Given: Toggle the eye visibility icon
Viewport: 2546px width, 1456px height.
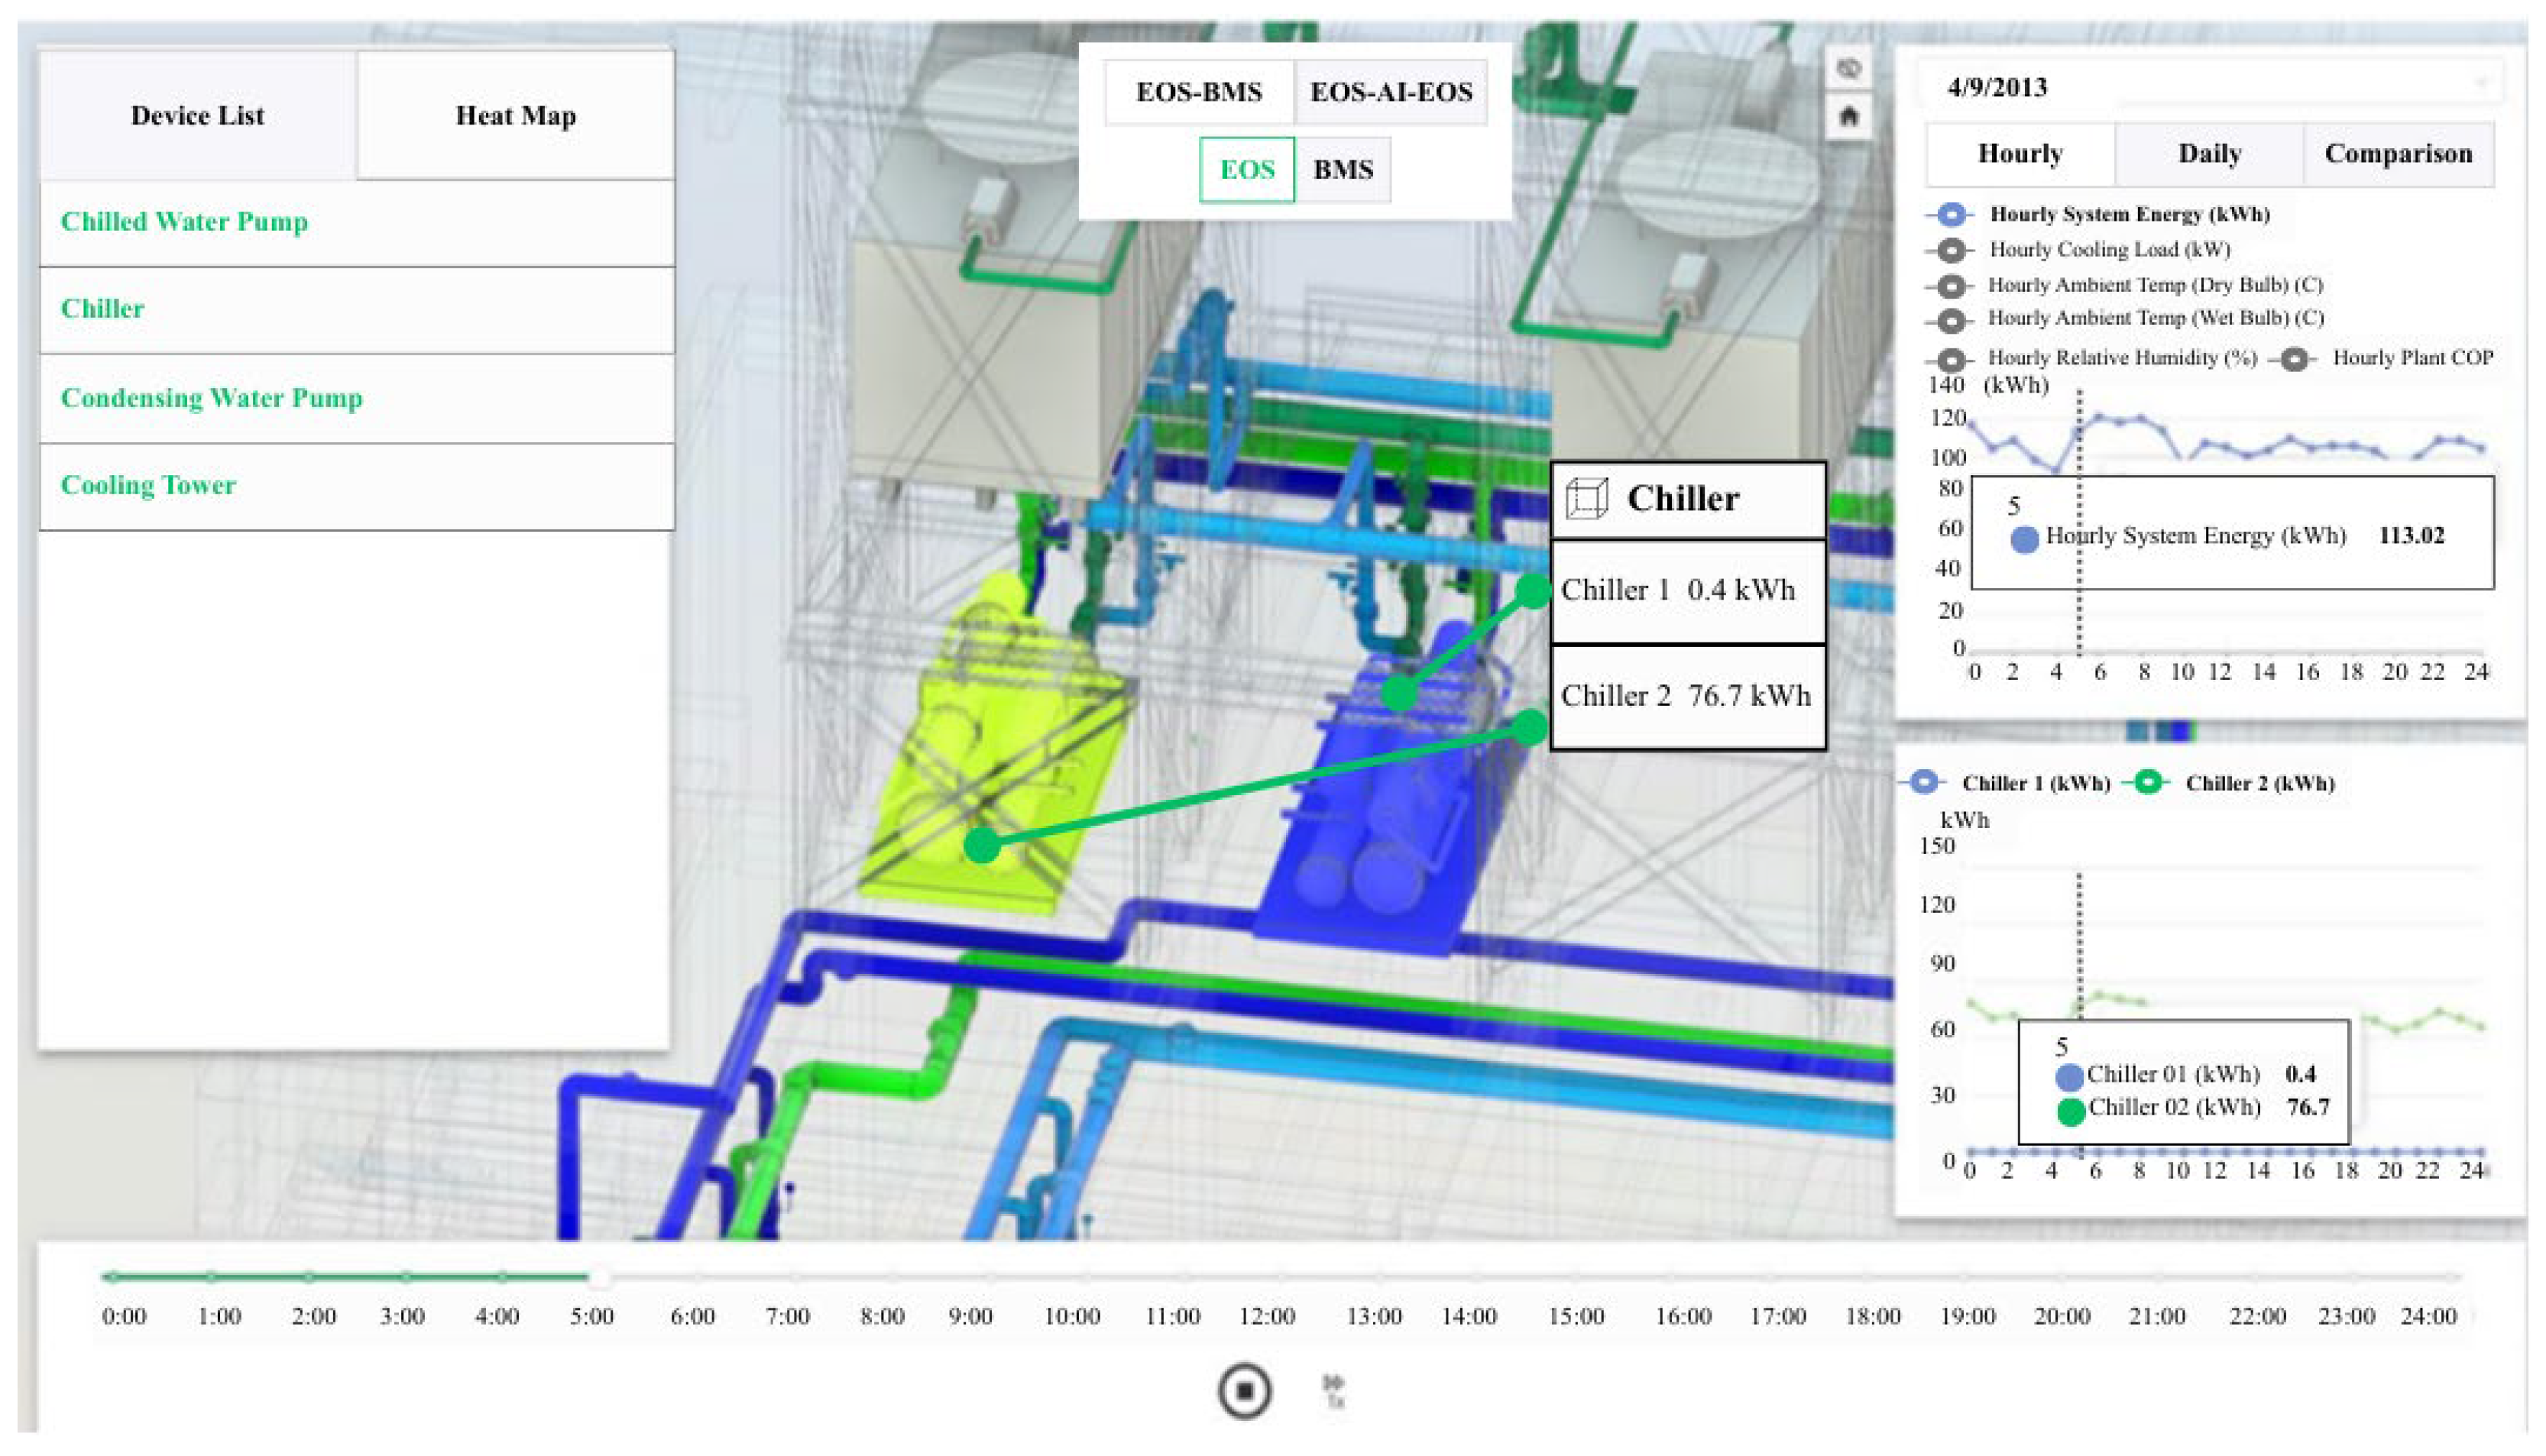Looking at the screenshot, I should (1848, 68).
